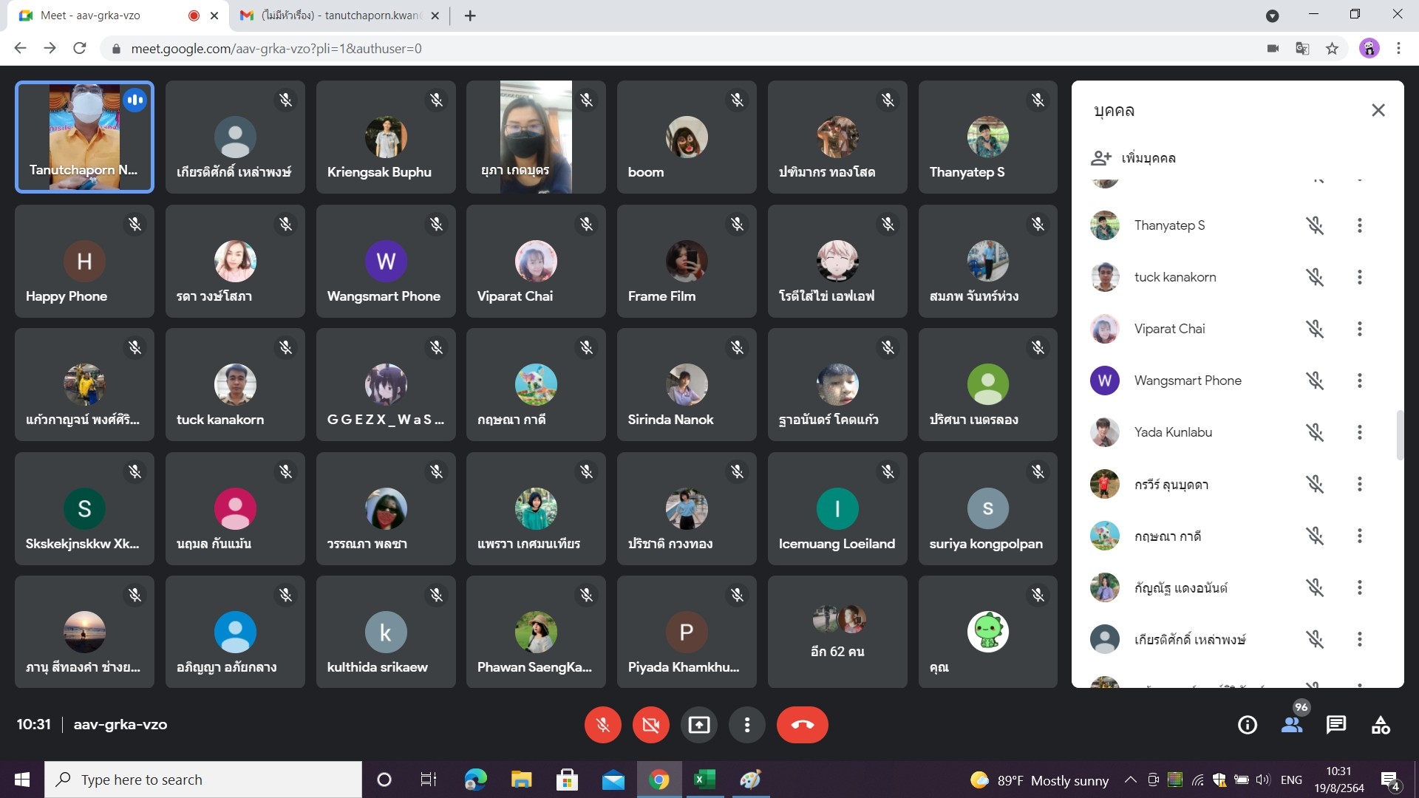Open the chat messages panel

click(x=1335, y=725)
